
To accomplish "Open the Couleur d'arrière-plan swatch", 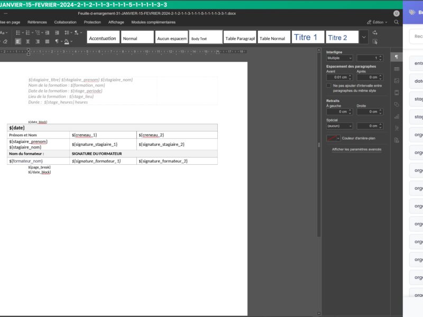I will click(332, 137).
